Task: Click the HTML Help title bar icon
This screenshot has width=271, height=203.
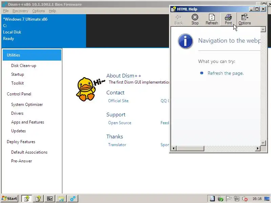Action: (x=173, y=9)
